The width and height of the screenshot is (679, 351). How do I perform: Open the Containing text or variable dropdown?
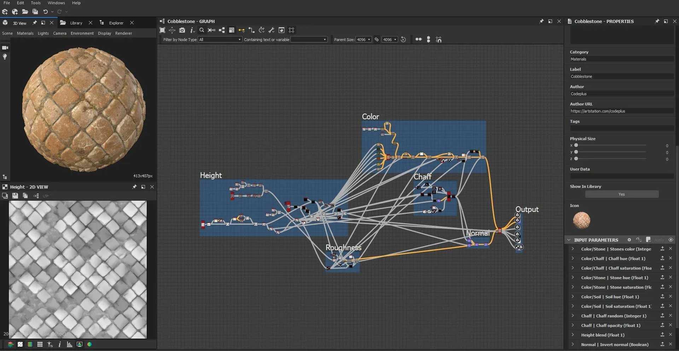(x=309, y=40)
